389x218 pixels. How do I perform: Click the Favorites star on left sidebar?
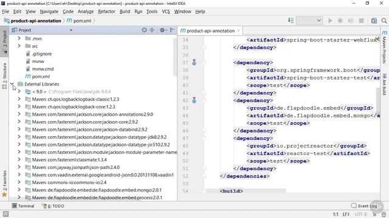(x=4, y=194)
